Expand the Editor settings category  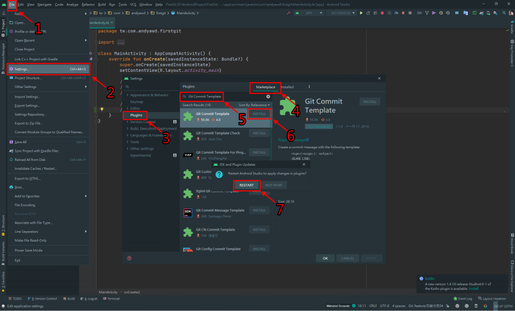[x=127, y=108]
